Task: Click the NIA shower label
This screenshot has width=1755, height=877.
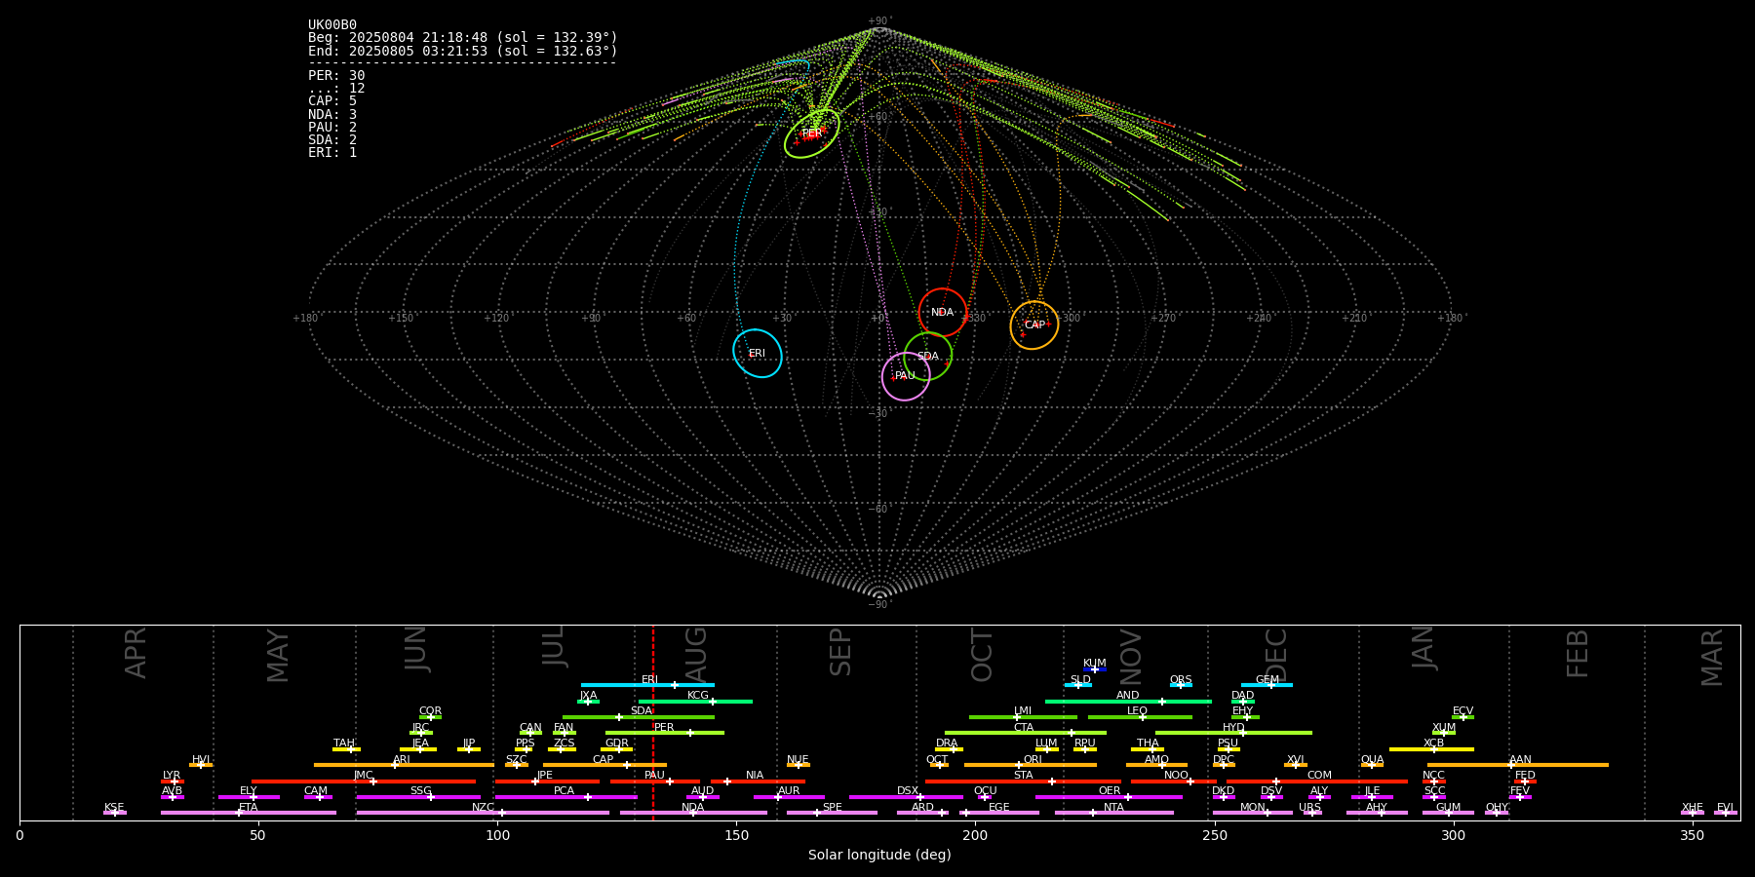Action: [755, 776]
